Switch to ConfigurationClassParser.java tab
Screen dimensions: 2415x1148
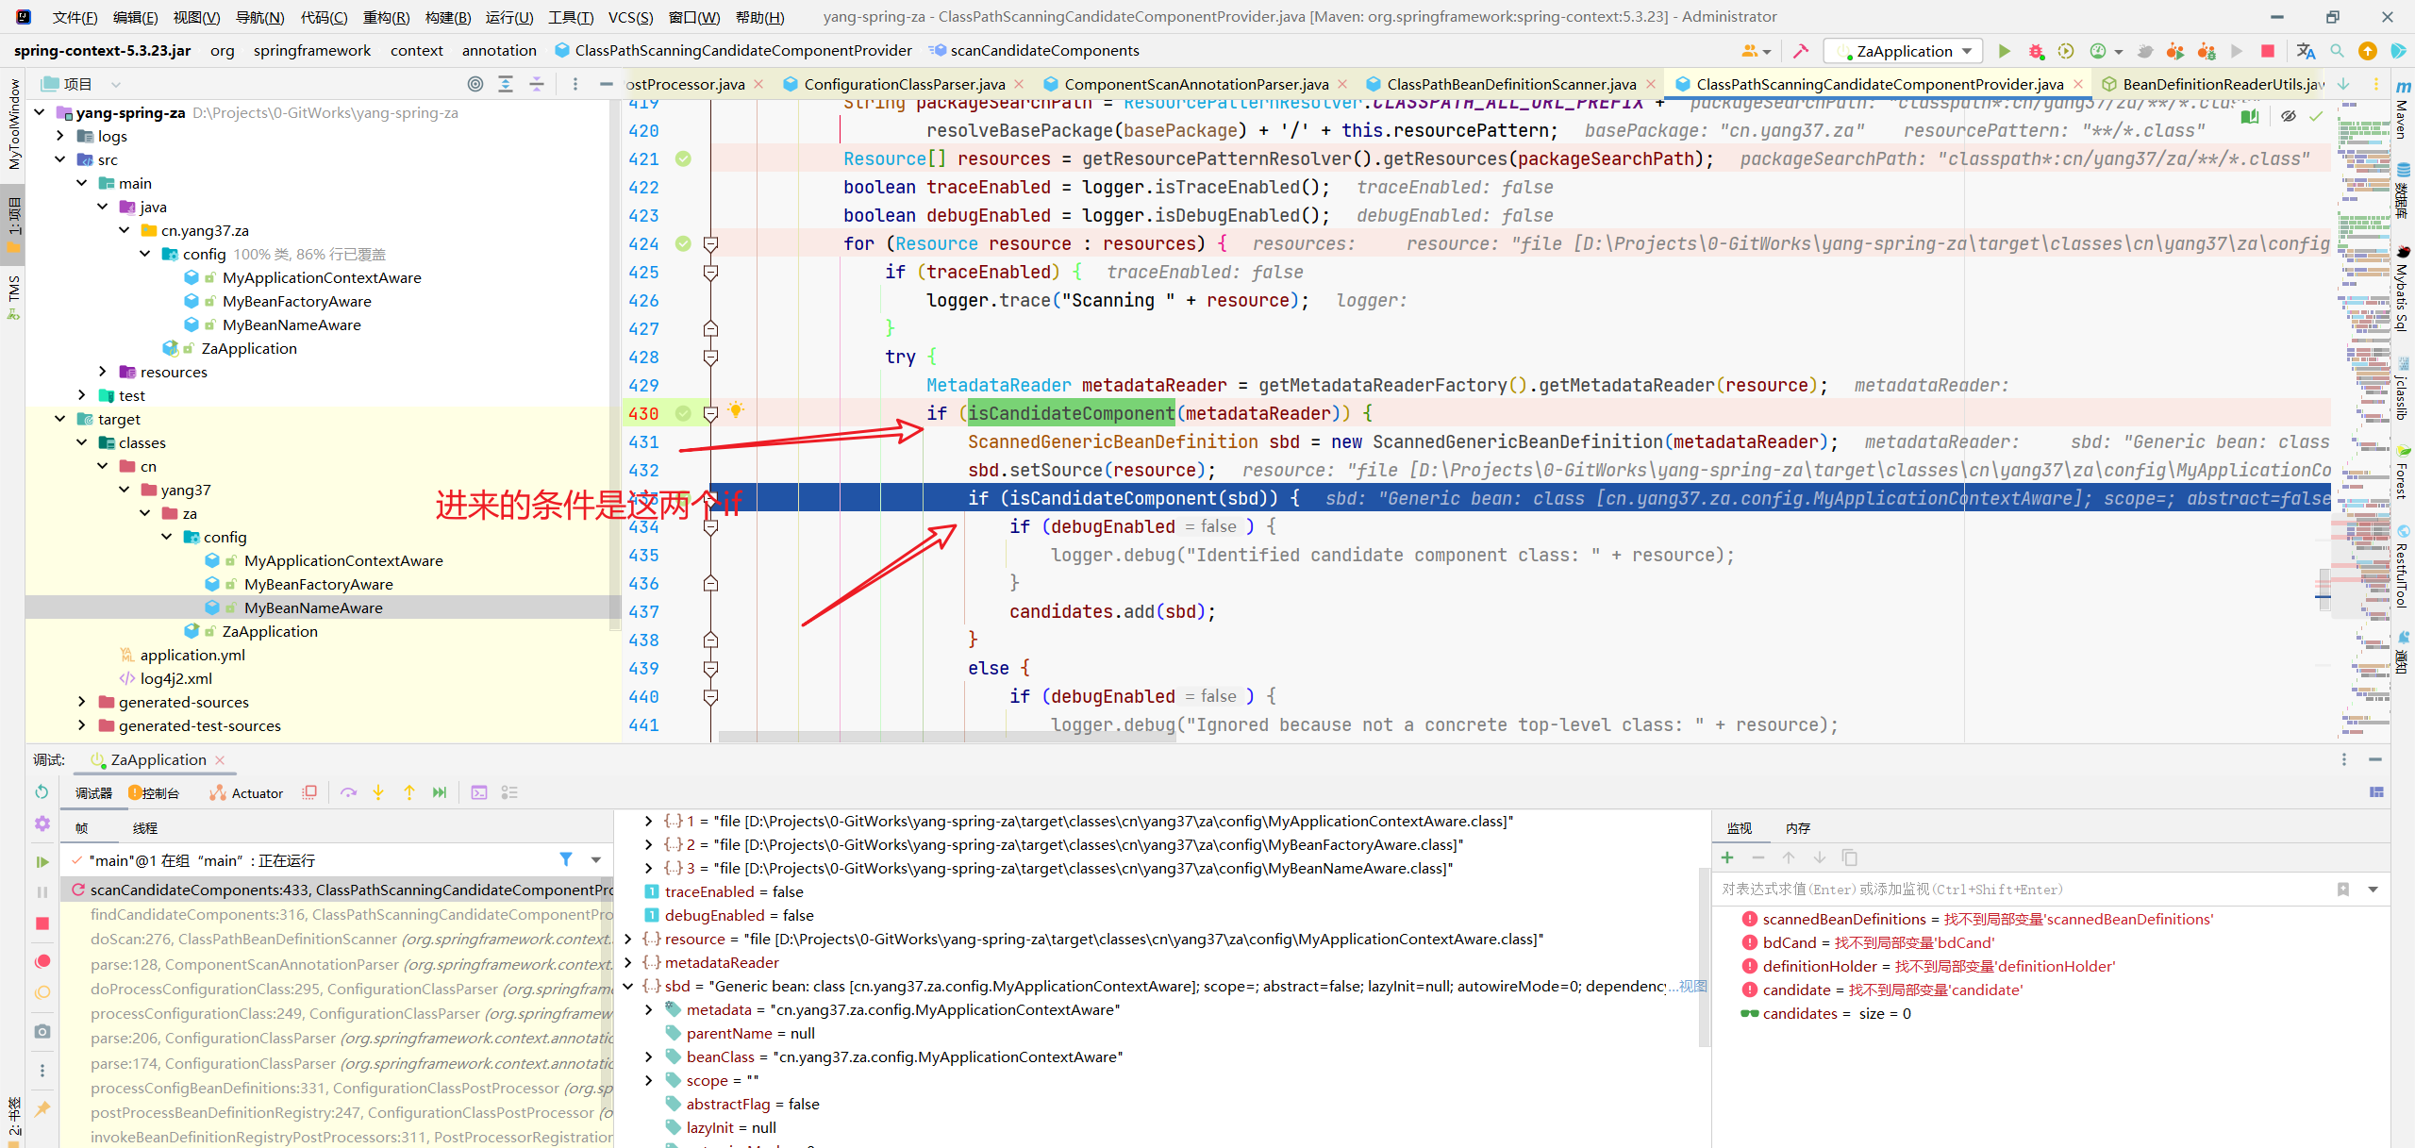tap(904, 84)
